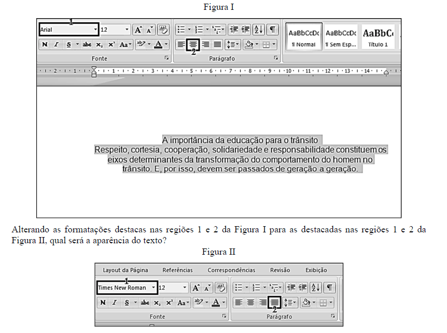Click the increase indent icon in Figura II
Screen dimensions: 447x333
pos(304,287)
